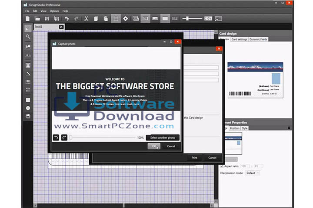This screenshot has width=313, height=208.
Task: Select the rectangle shape tool
Action: coord(28,100)
